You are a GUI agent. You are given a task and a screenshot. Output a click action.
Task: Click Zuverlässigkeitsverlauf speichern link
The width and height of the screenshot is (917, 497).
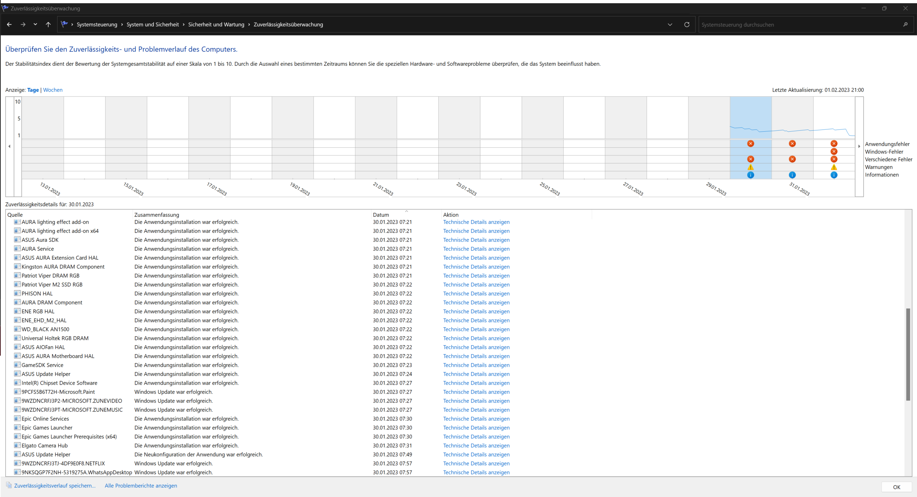pyautogui.click(x=54, y=486)
